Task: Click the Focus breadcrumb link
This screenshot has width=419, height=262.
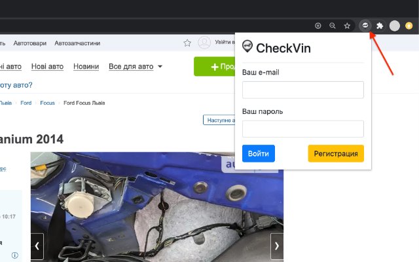Action: (x=47, y=103)
